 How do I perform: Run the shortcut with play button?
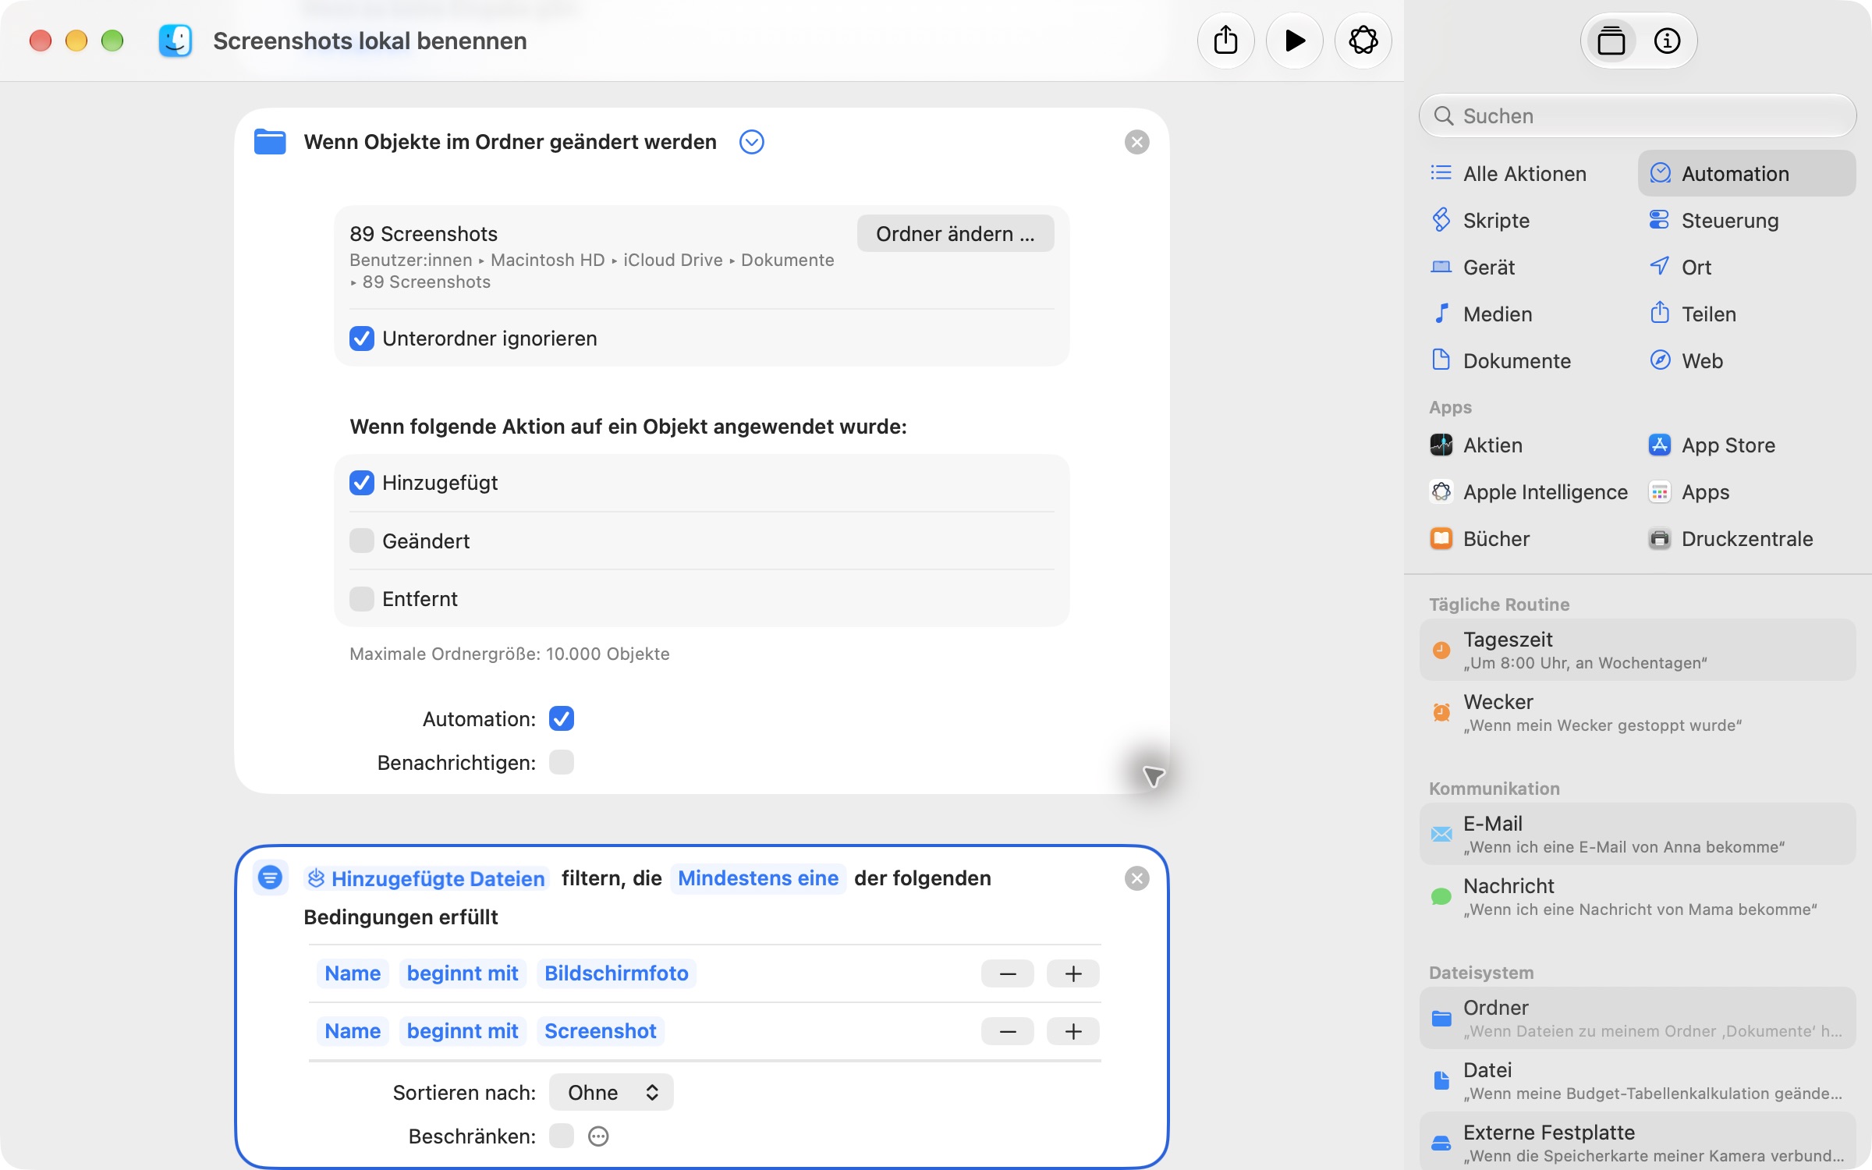pos(1295,41)
